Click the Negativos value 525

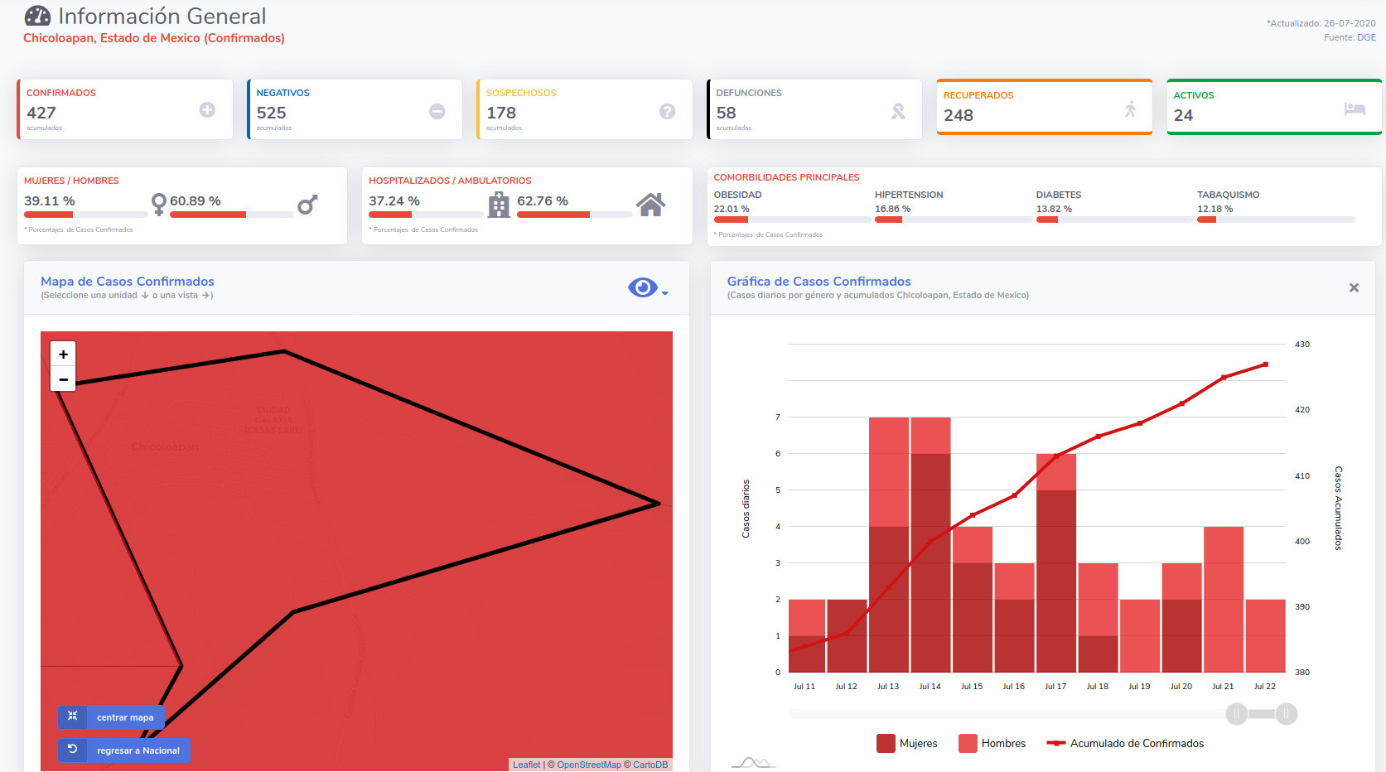pyautogui.click(x=271, y=113)
